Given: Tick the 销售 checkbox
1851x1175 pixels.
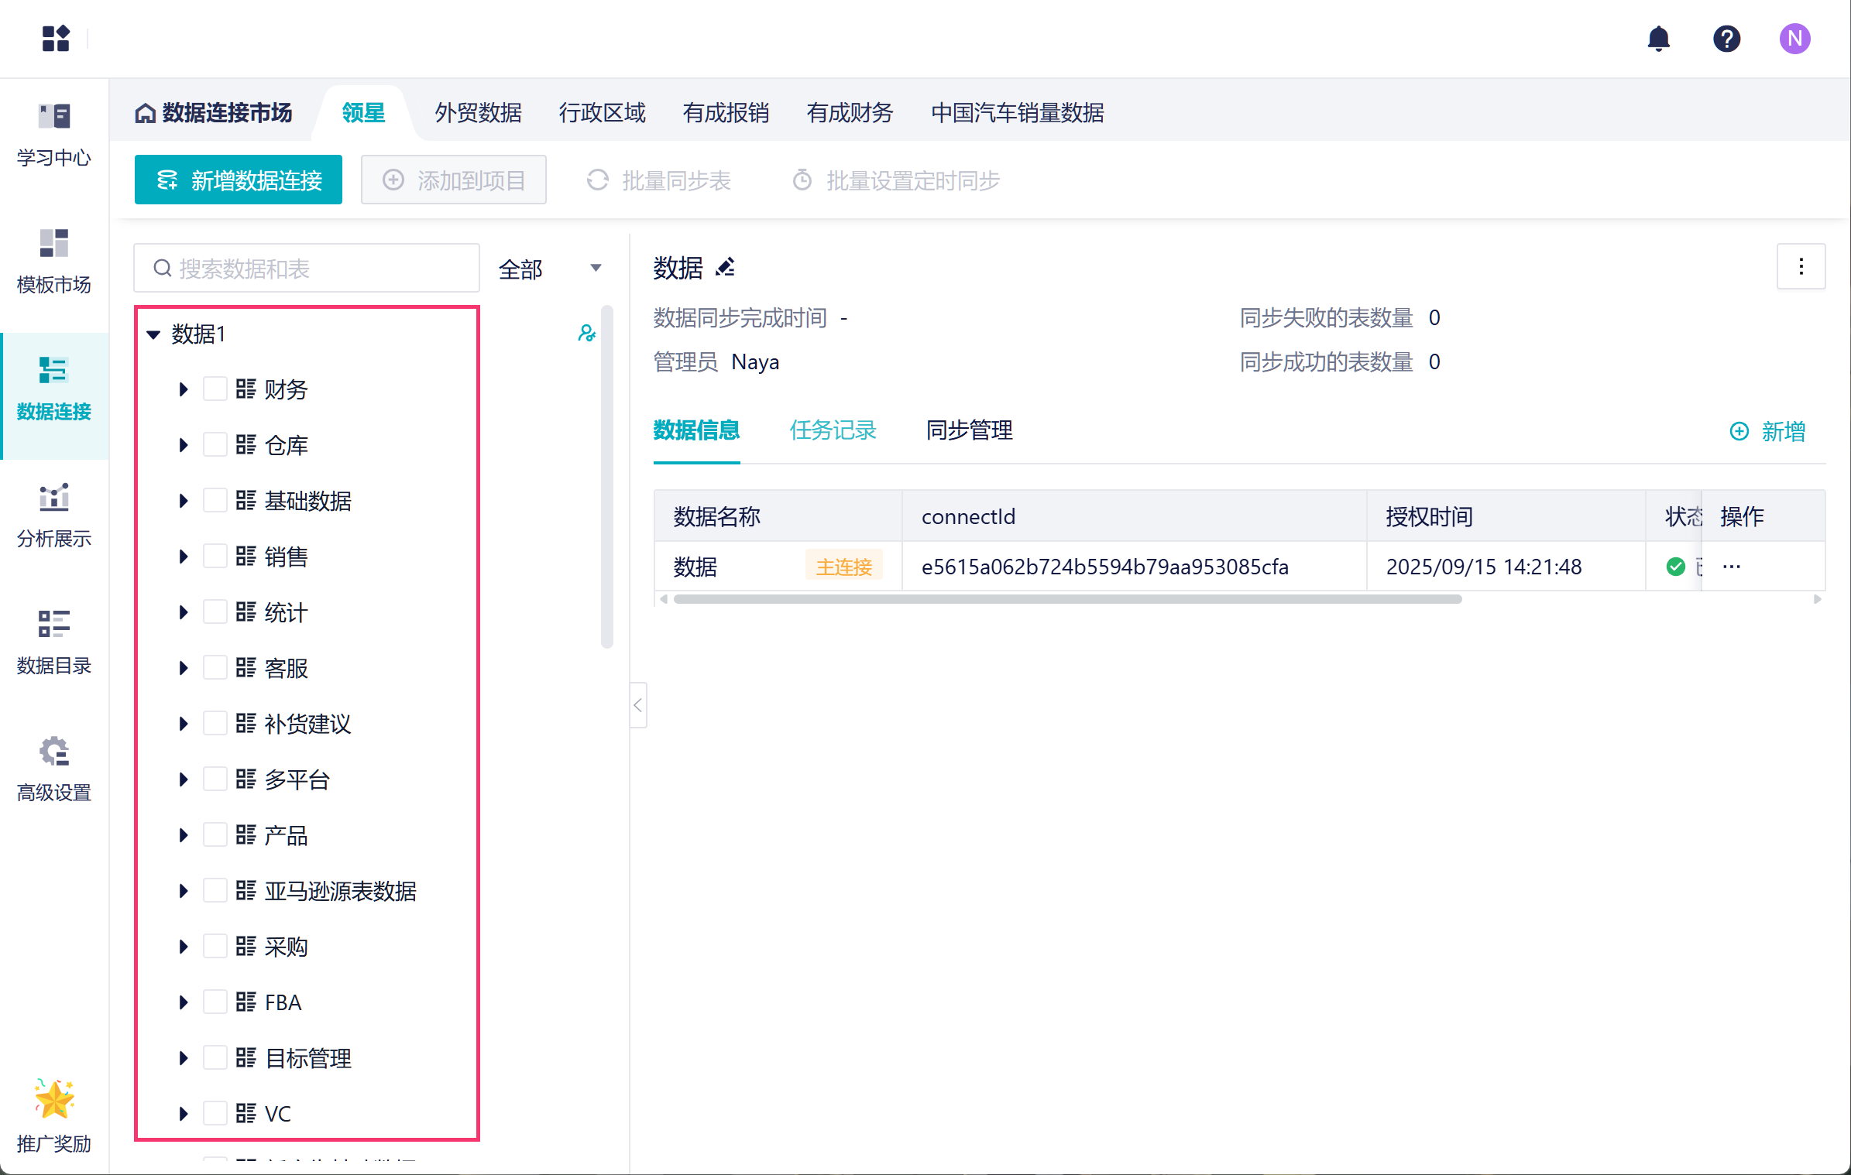Looking at the screenshot, I should (215, 556).
